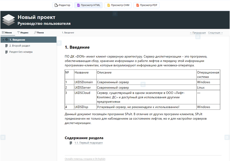
Task: Open the Меню tab
Action: tap(7, 32)
